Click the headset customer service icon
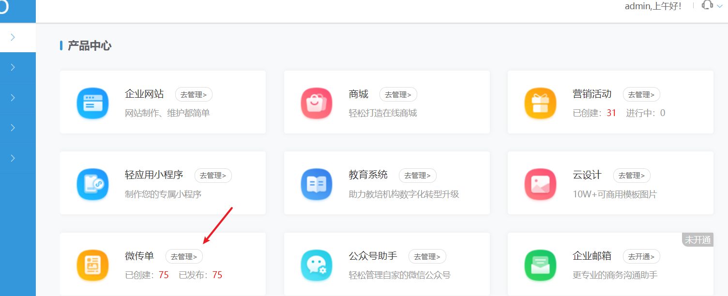This screenshot has height=296, width=728. pyautogui.click(x=707, y=5)
